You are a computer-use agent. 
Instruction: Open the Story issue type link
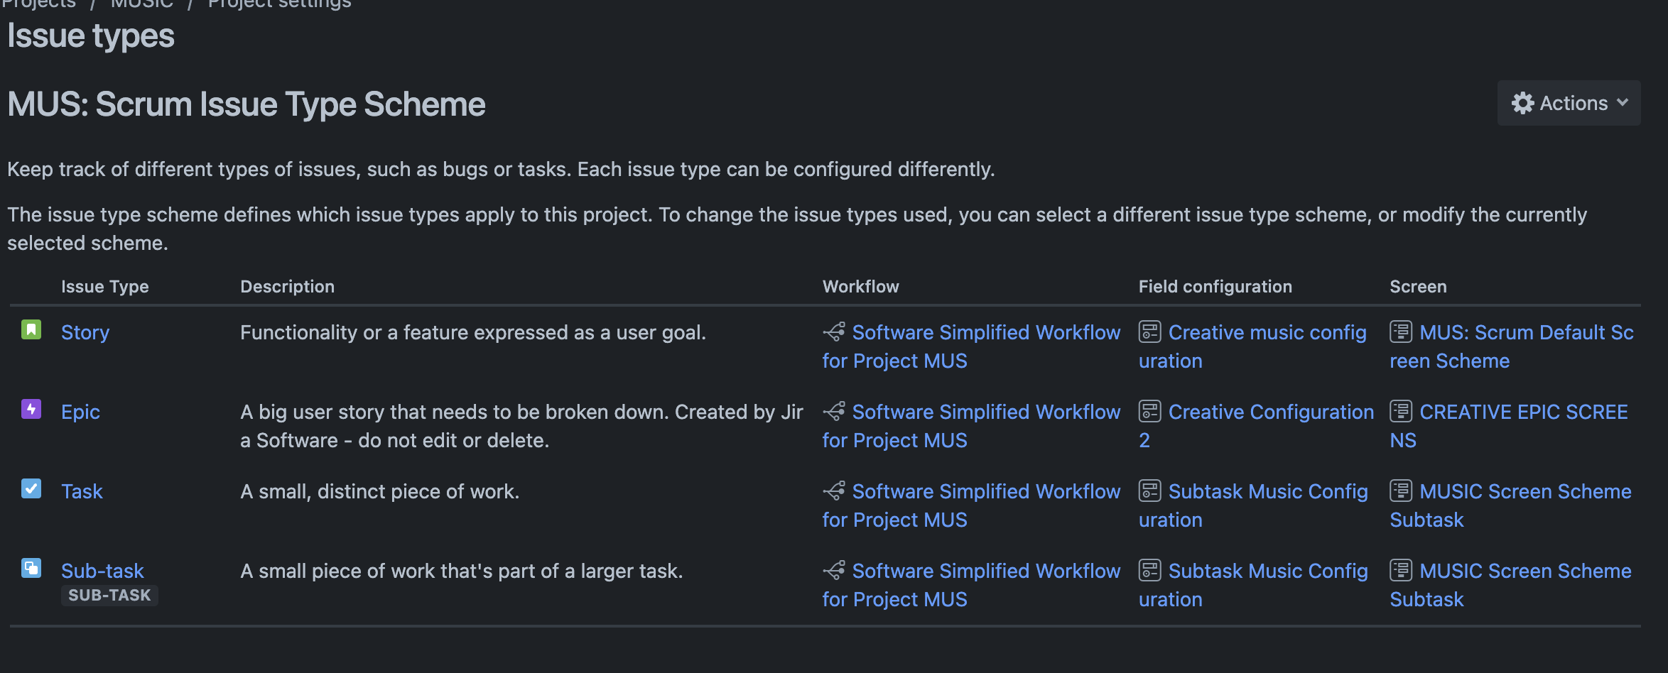tap(85, 332)
